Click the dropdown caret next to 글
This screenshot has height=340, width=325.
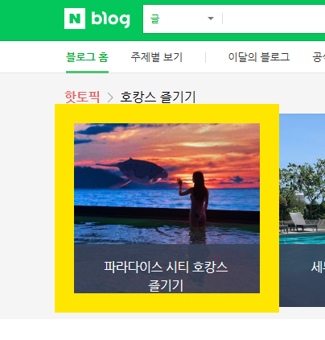211,19
